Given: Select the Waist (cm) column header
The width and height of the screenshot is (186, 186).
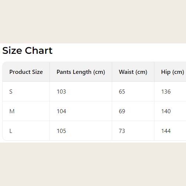Looking at the screenshot, I should point(133,72).
